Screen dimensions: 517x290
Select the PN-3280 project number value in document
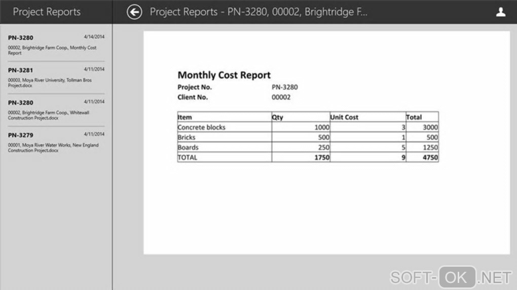click(x=284, y=87)
